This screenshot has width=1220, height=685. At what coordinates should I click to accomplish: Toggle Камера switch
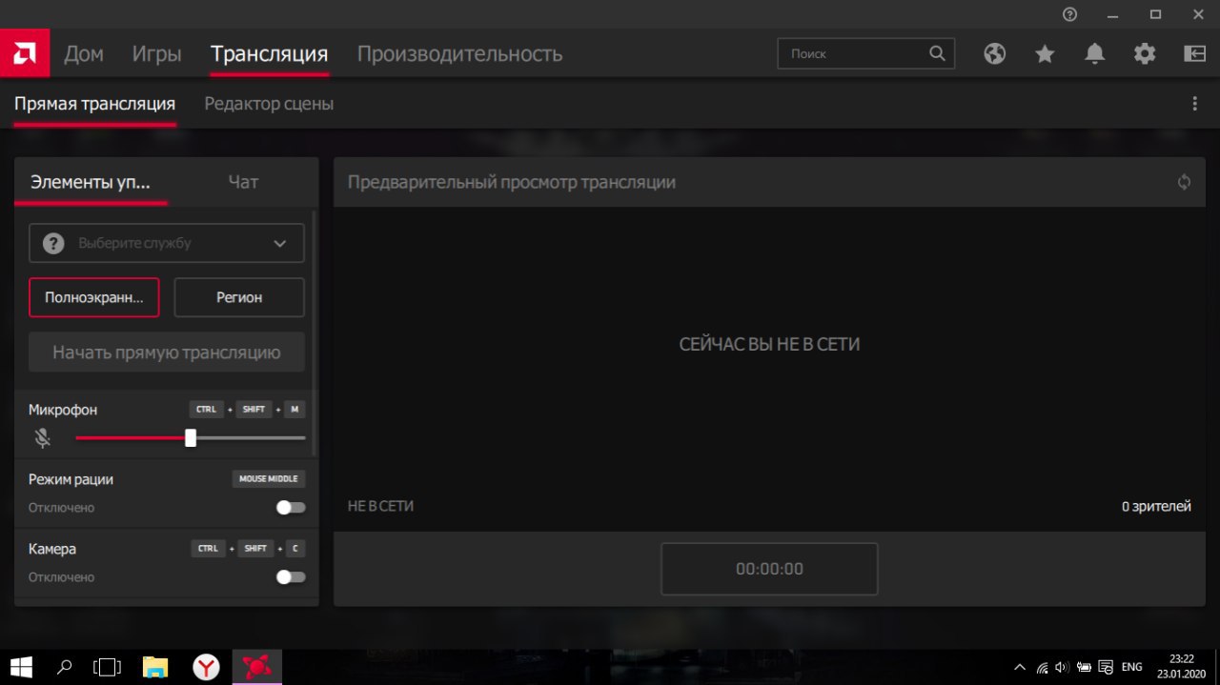pos(291,577)
